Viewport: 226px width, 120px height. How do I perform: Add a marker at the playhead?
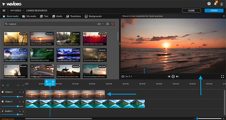(x=47, y=82)
